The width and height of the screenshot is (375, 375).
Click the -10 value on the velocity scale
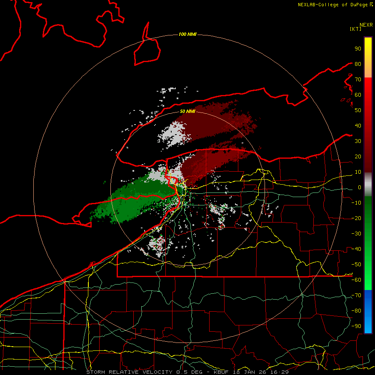tap(356, 203)
